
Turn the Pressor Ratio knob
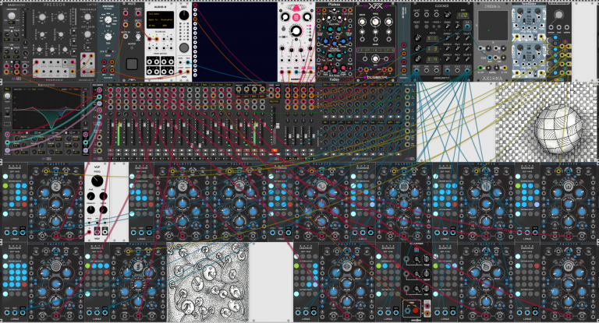tap(61, 17)
